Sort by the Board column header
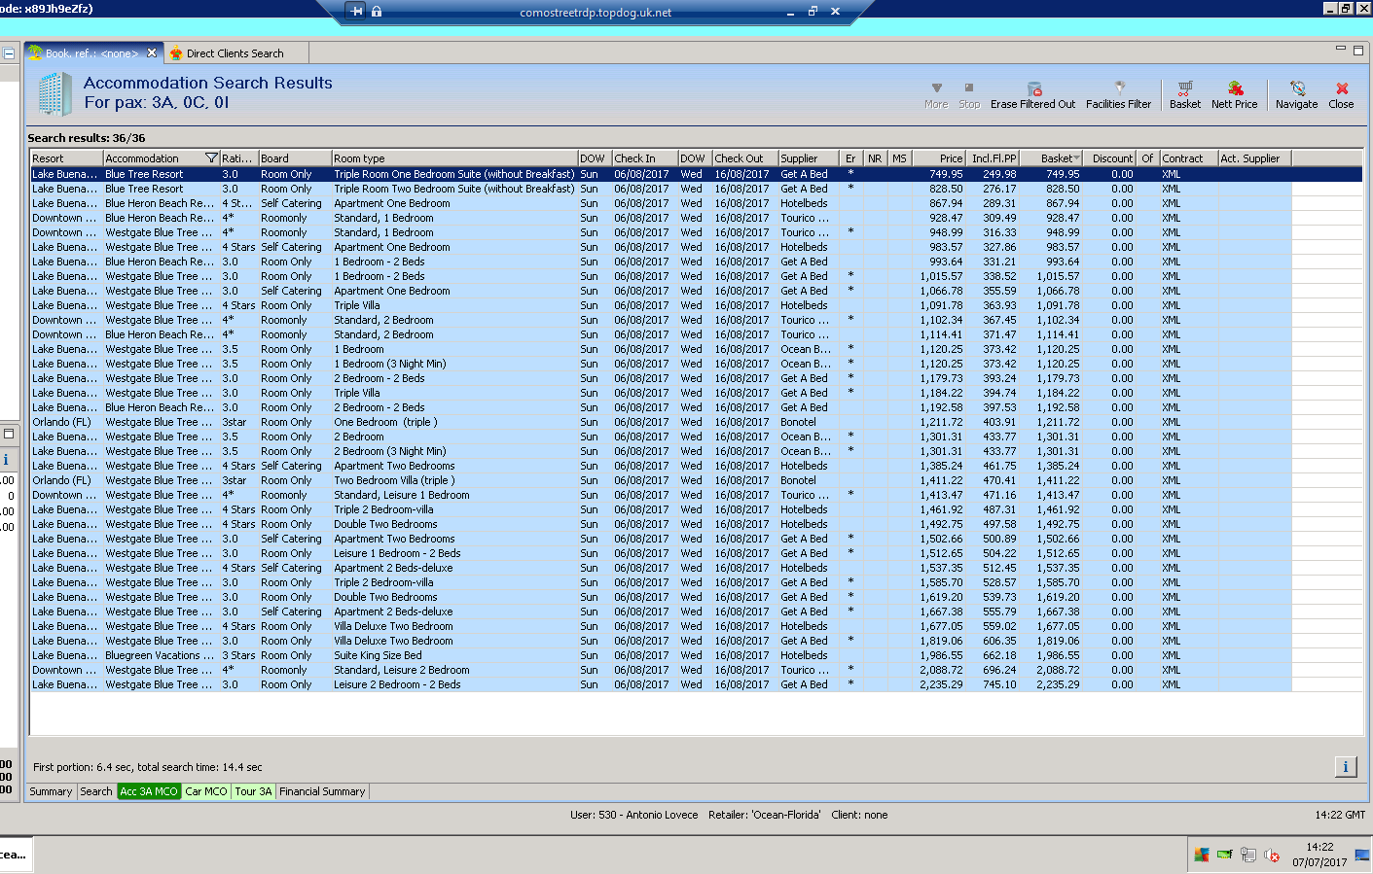This screenshot has width=1373, height=874. coord(295,158)
